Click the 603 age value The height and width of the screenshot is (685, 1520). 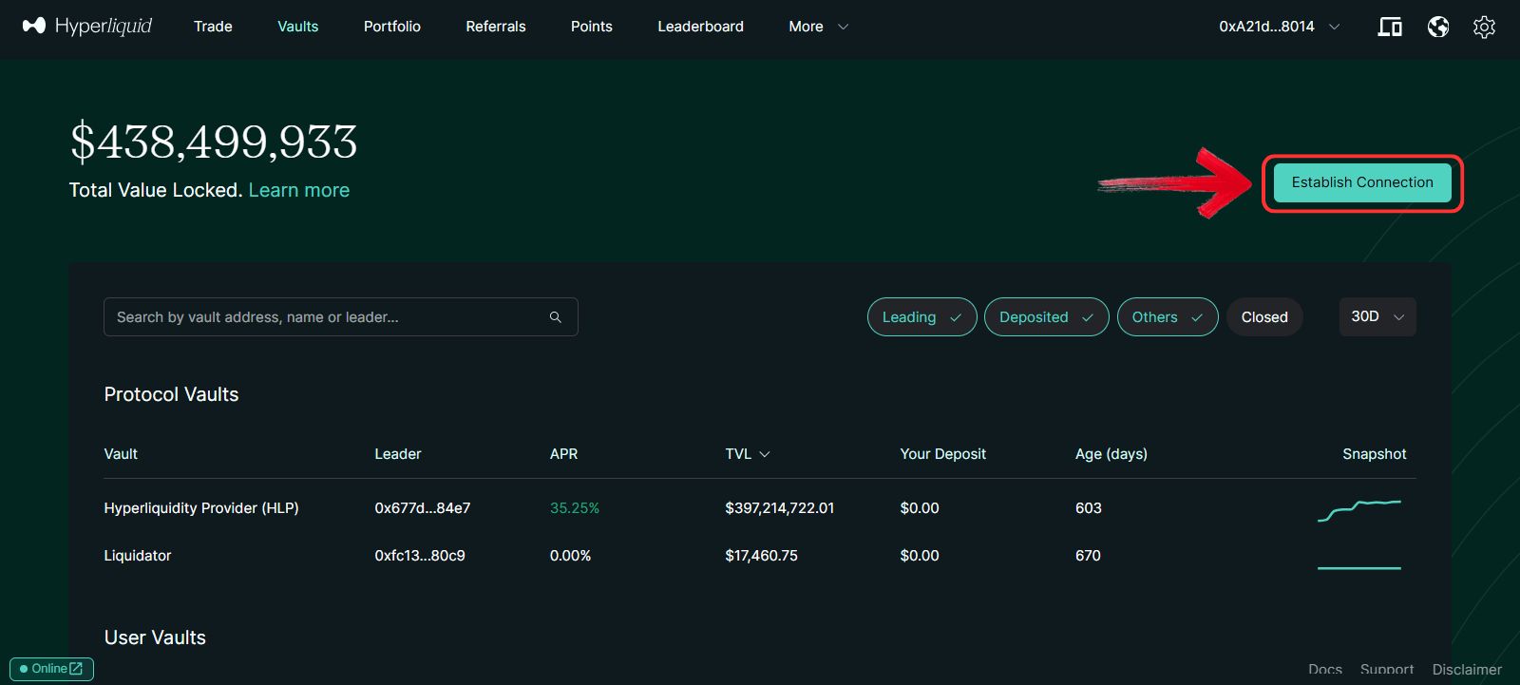(x=1089, y=508)
